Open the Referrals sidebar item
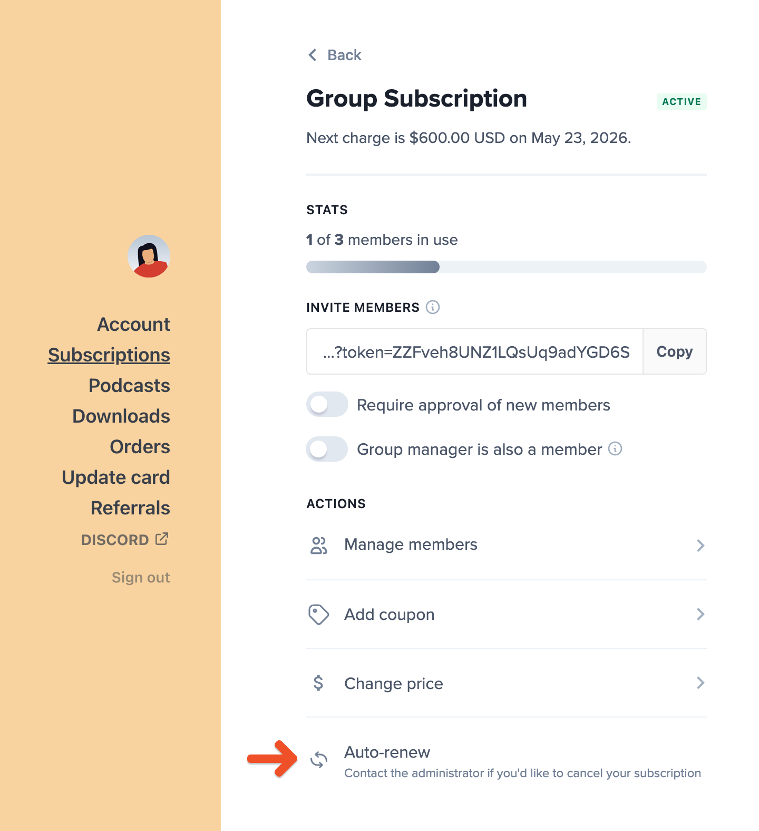The image size is (759, 831). click(x=130, y=508)
